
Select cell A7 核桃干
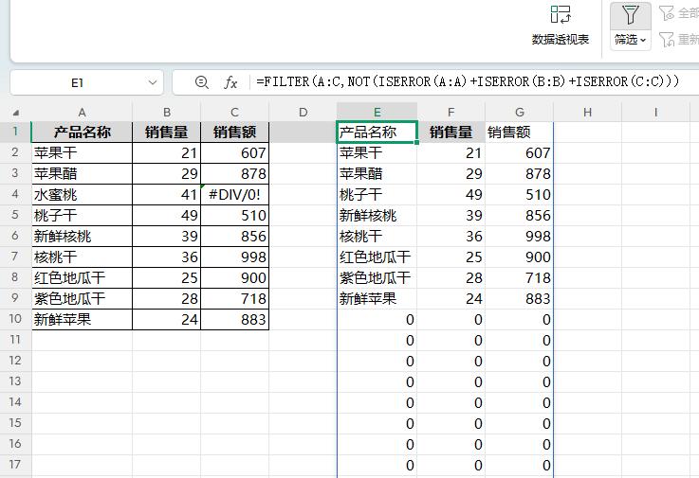click(82, 257)
